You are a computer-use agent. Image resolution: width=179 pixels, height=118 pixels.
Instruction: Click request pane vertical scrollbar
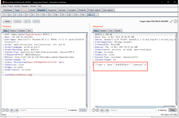click(87, 70)
